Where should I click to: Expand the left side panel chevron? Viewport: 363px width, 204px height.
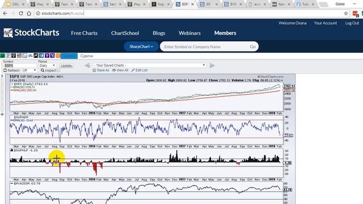click(2, 76)
